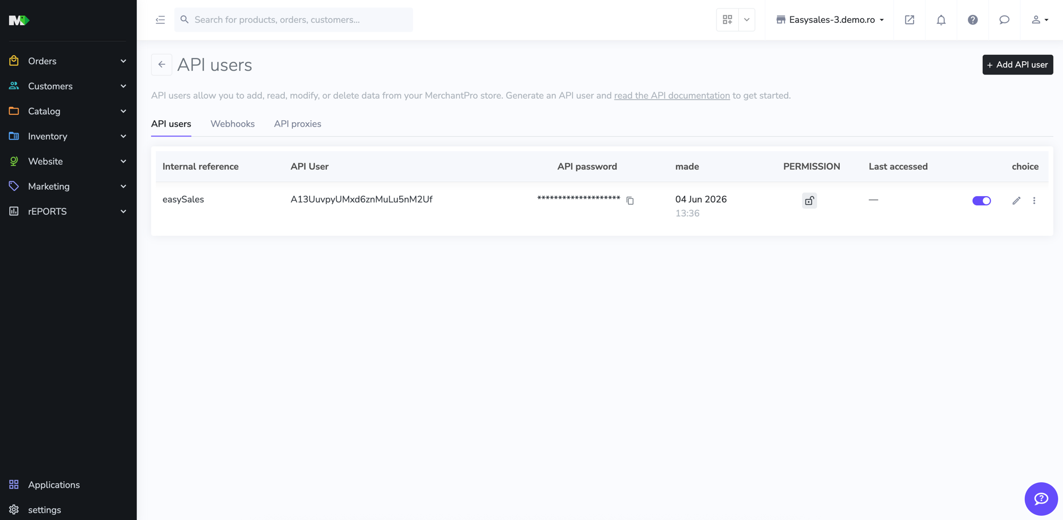Expand the Marketing menu chevron
This screenshot has width=1063, height=520.
(x=123, y=186)
